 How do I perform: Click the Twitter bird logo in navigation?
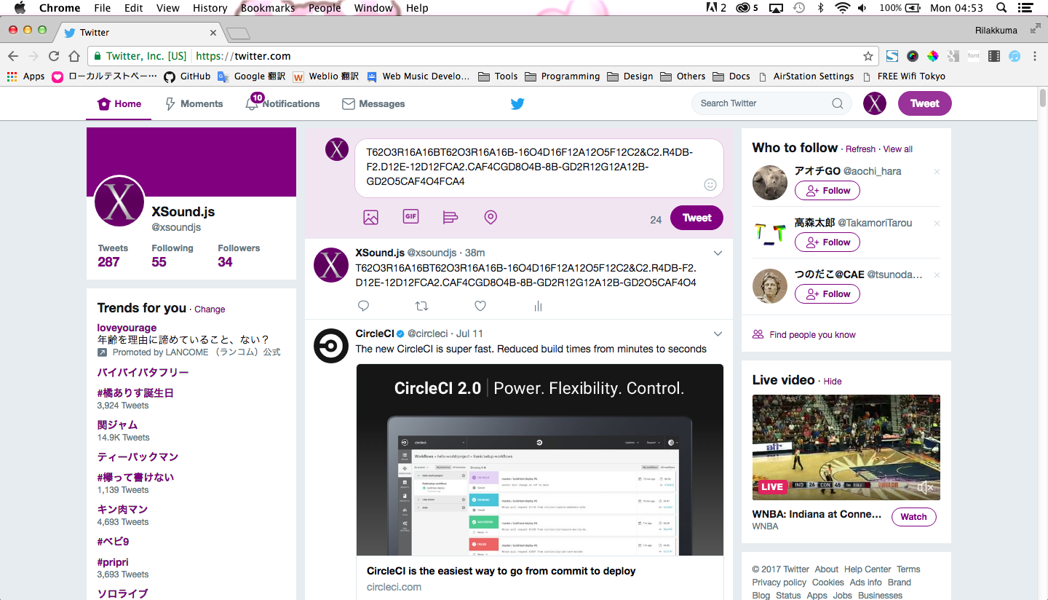[x=517, y=103]
